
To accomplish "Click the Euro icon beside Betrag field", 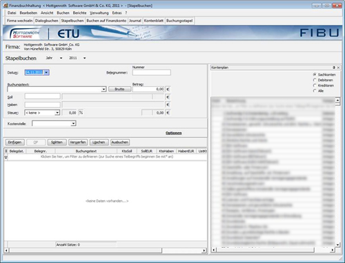I will pyautogui.click(x=168, y=90).
